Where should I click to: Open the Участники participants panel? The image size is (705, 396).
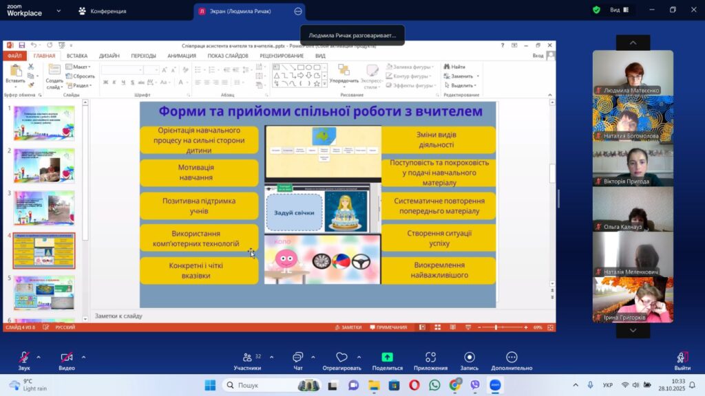click(x=247, y=357)
